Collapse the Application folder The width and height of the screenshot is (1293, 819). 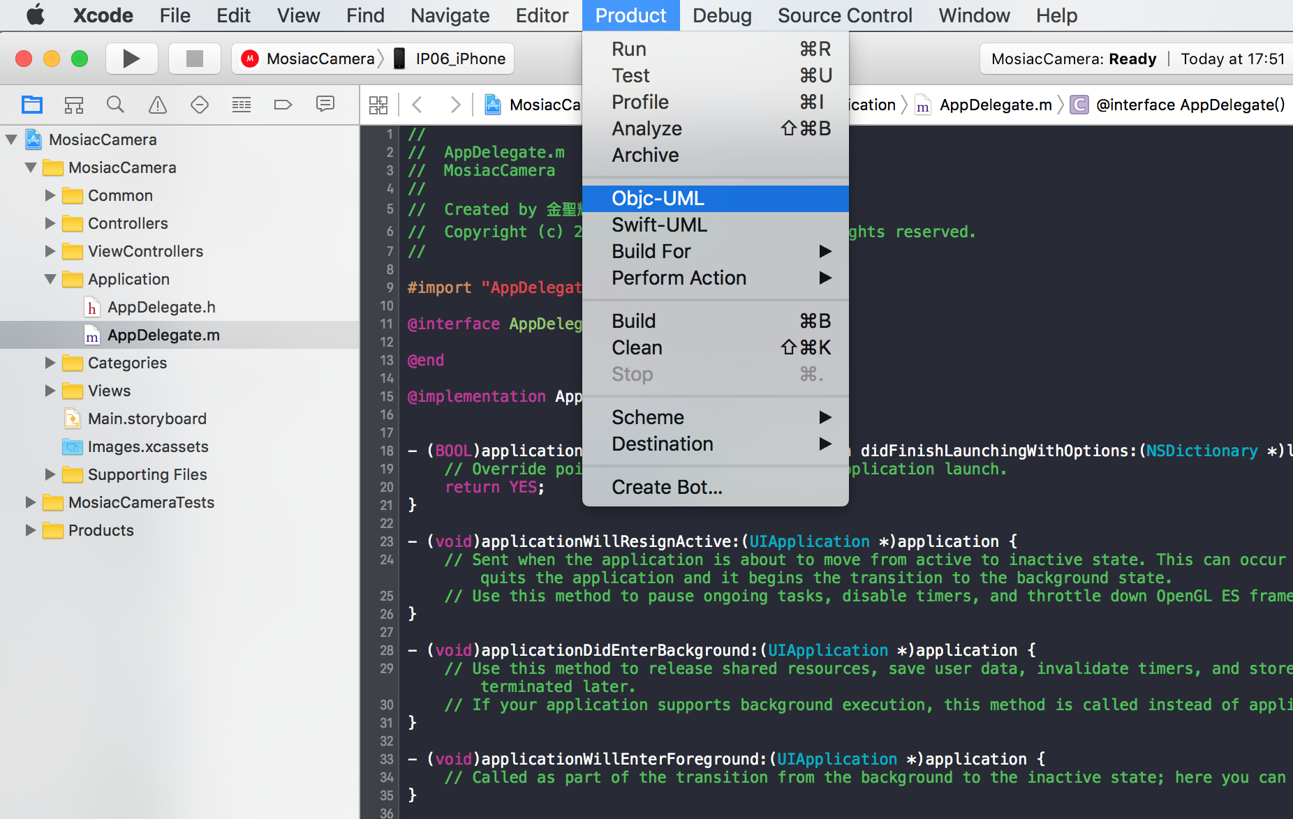(x=50, y=279)
